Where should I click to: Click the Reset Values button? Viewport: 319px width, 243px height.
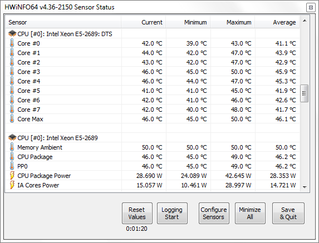coord(137,213)
